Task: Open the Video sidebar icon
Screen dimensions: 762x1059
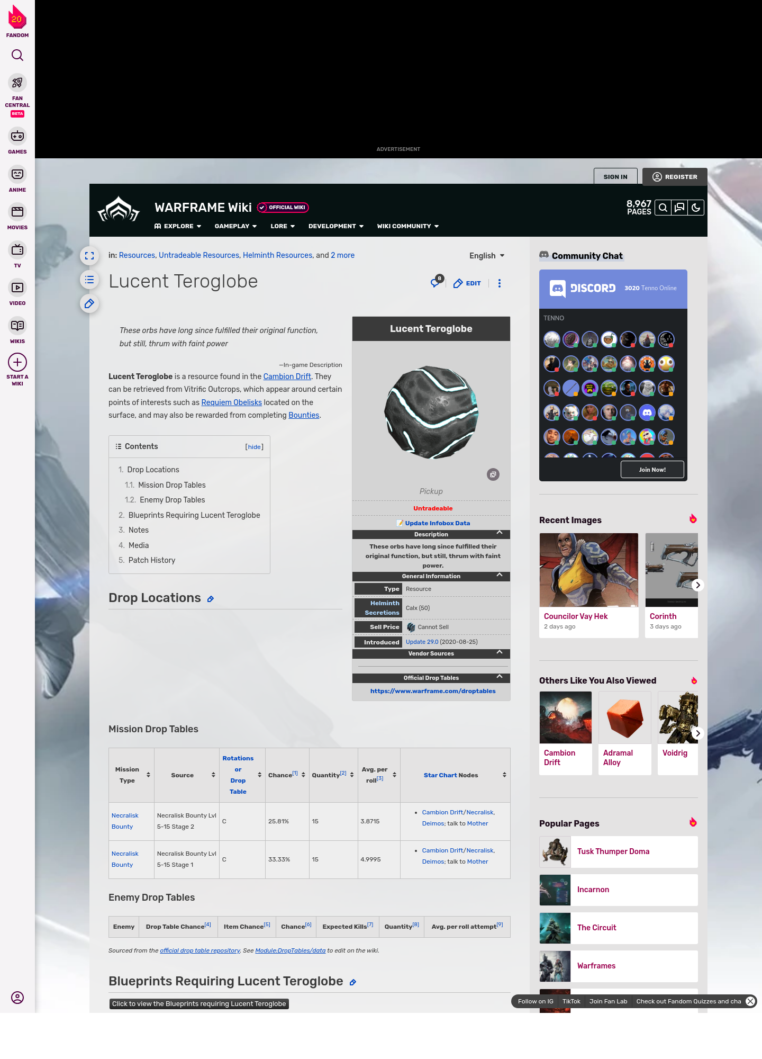Action: coord(17,288)
